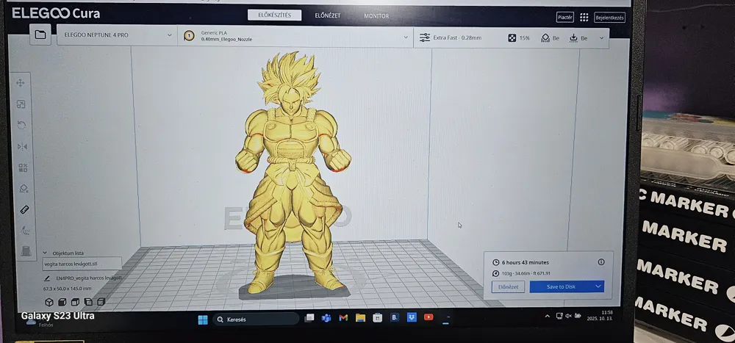Click the pencil edit job name icon
Screen dimensions: 735x343
pyautogui.click(x=47, y=278)
